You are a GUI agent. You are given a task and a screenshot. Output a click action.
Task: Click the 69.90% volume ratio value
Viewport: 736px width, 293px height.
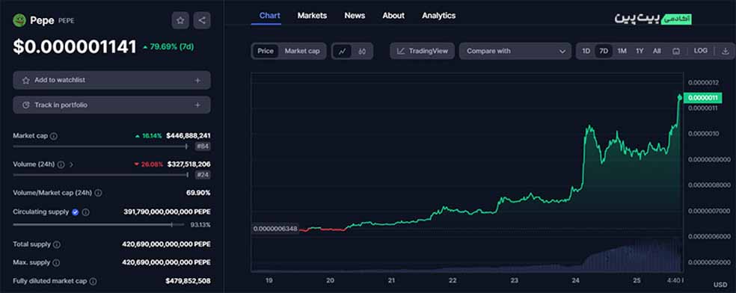click(198, 193)
